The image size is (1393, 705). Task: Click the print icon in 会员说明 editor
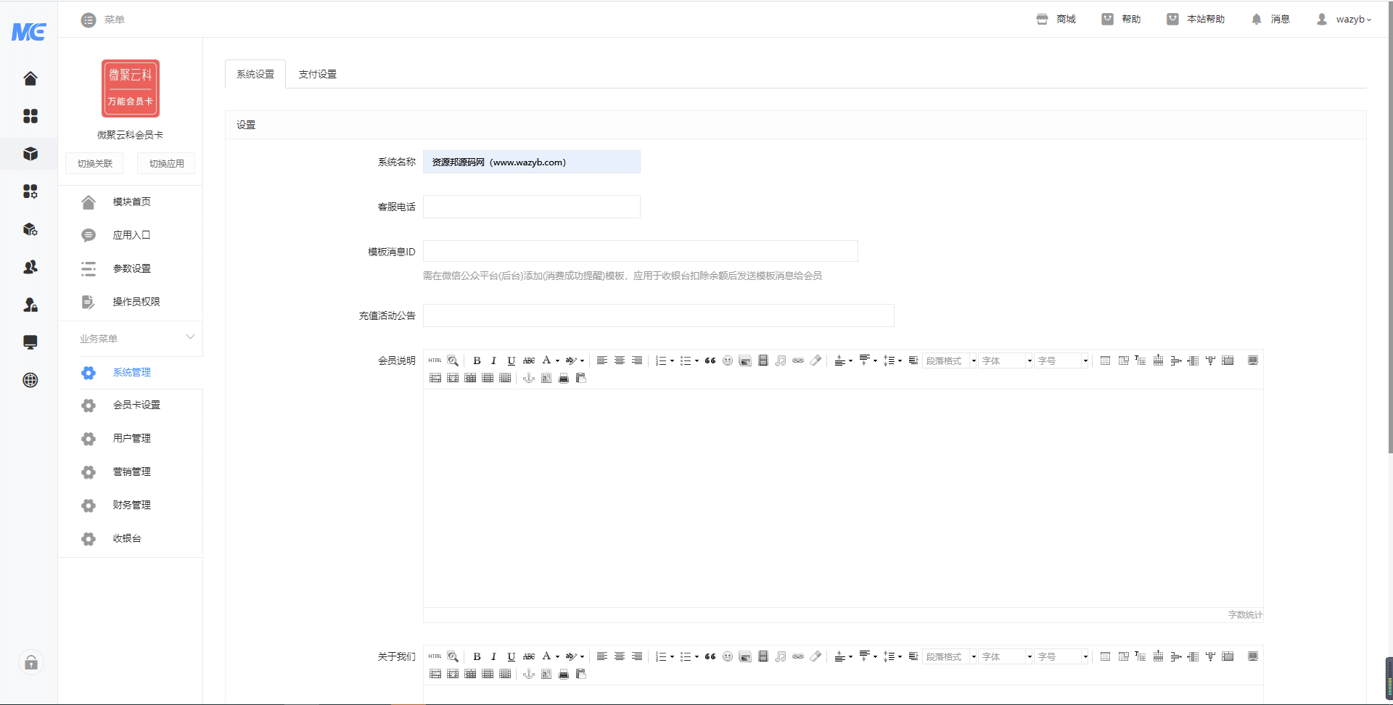tap(564, 378)
